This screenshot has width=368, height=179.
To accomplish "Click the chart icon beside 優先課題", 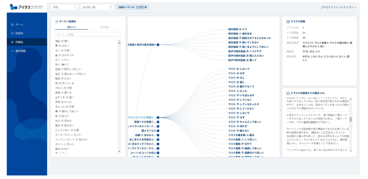I will (12, 51).
